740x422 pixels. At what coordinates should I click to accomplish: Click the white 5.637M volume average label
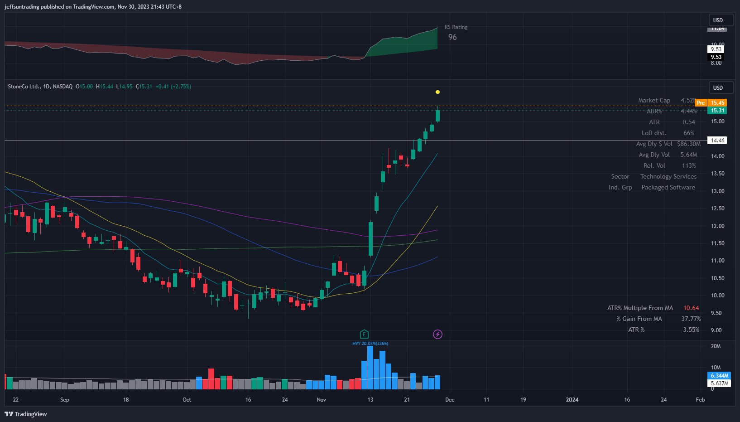719,383
